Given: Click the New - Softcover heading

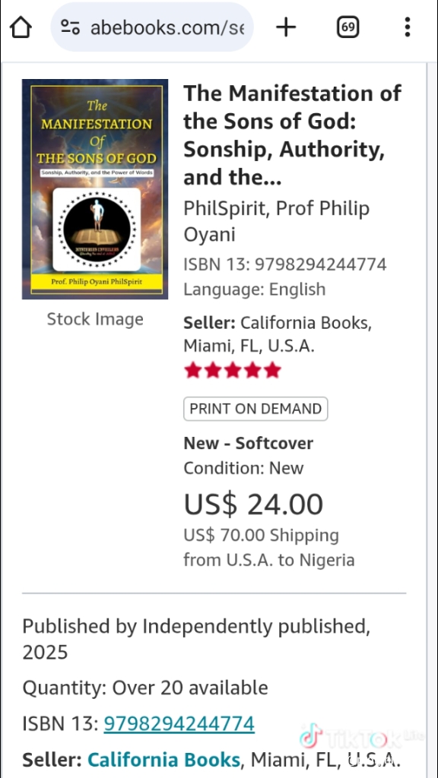Looking at the screenshot, I should pos(249,443).
